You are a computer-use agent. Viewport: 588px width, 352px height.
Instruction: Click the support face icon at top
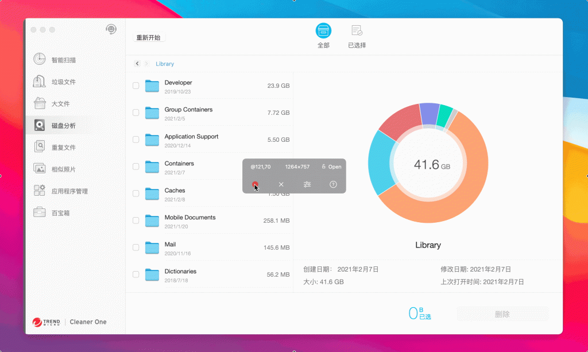click(111, 29)
